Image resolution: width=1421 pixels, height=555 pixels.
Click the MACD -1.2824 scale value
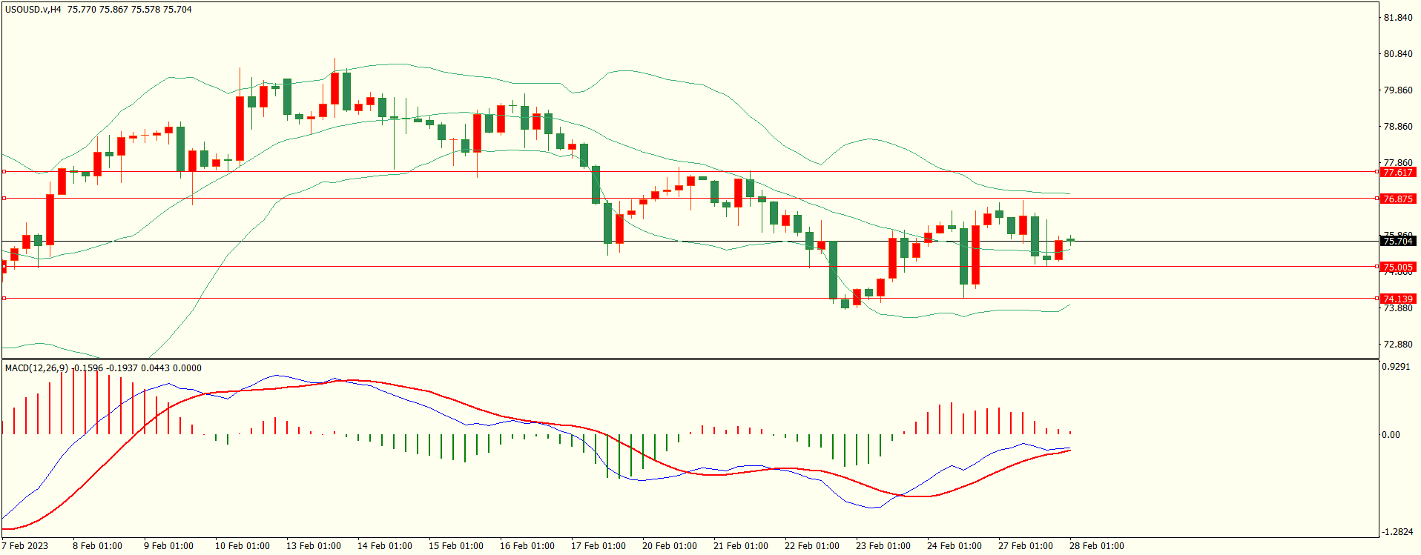click(1397, 532)
